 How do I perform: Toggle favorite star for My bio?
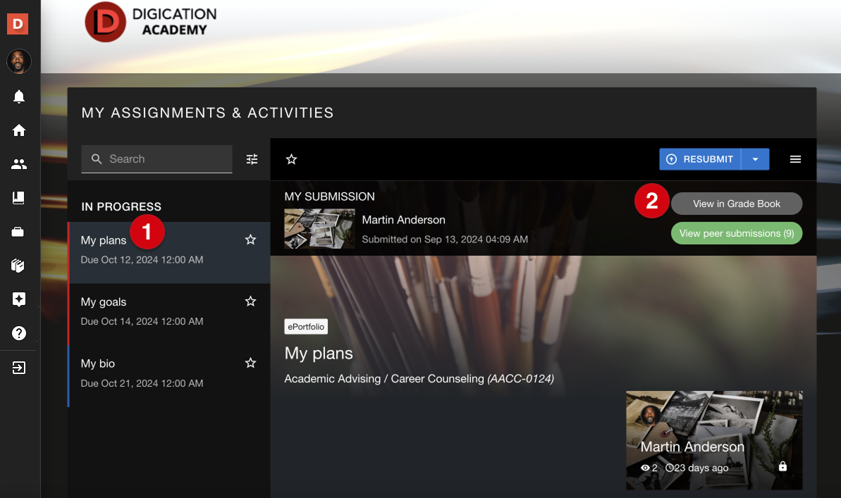point(250,363)
